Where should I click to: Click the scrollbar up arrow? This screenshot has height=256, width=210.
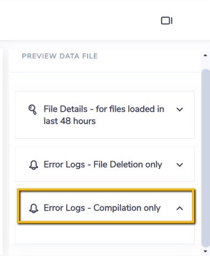point(206,56)
